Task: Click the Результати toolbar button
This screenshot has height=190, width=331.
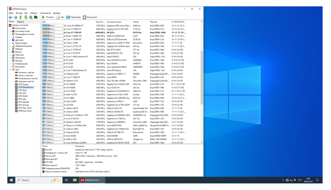Action: click(90, 17)
